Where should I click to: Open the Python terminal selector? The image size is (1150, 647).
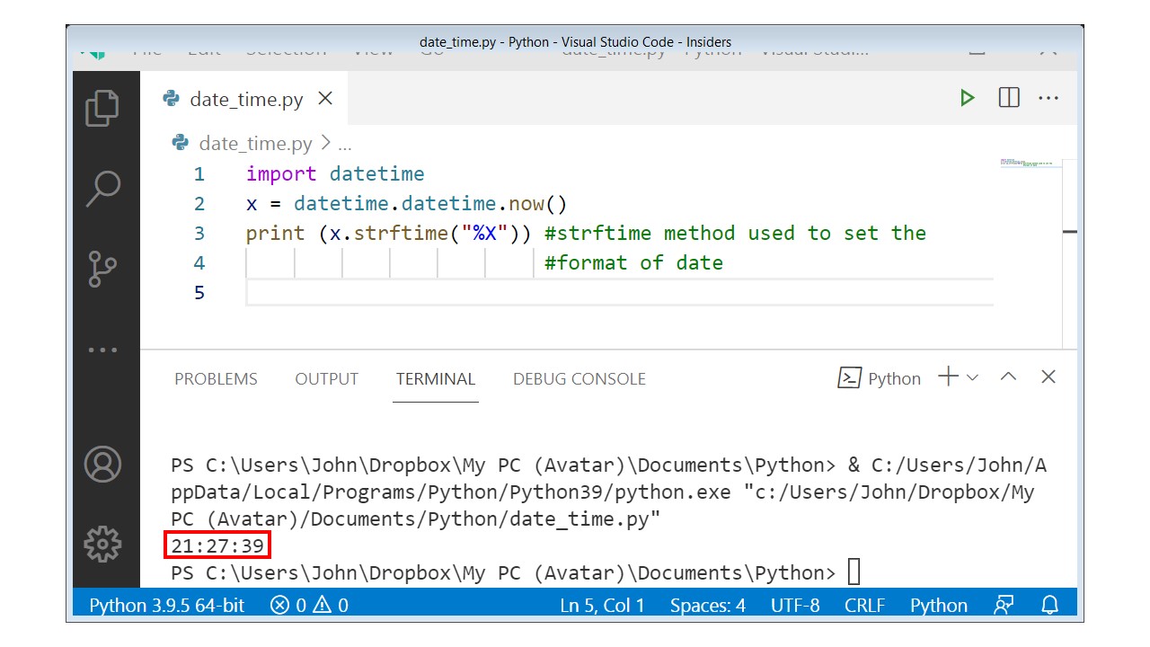pos(879,377)
